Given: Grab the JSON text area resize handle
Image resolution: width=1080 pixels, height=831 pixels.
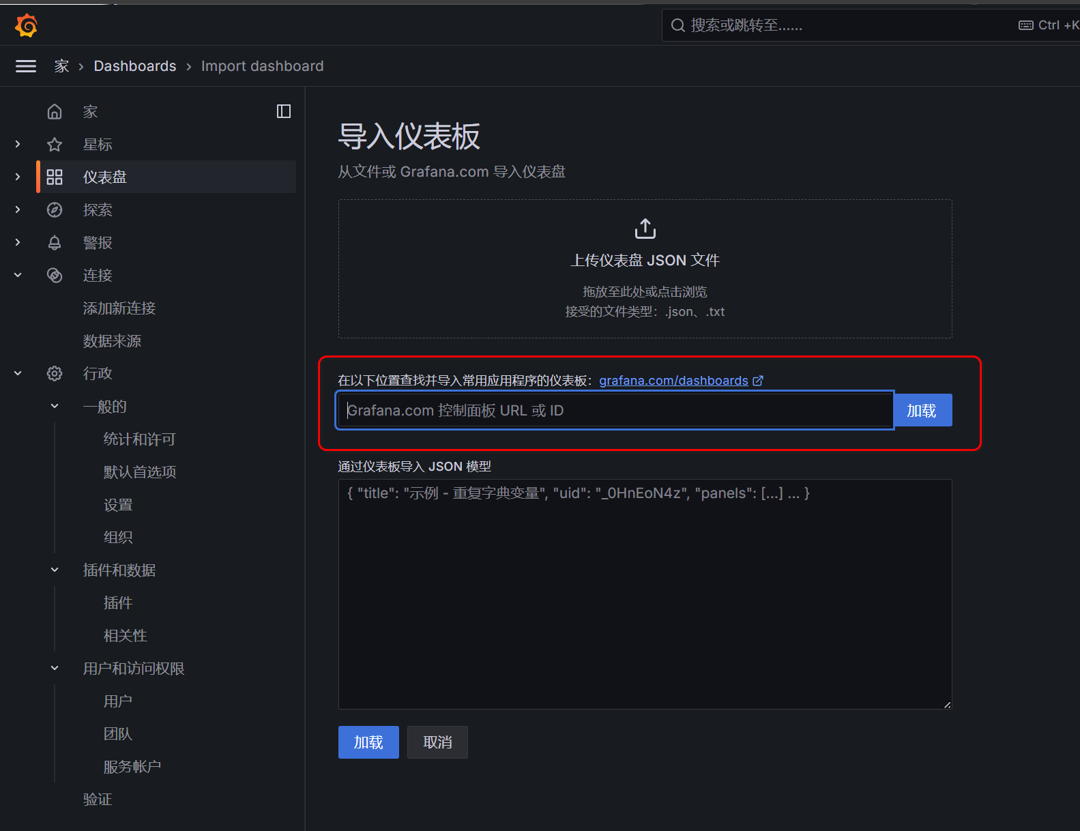Looking at the screenshot, I should click(947, 704).
